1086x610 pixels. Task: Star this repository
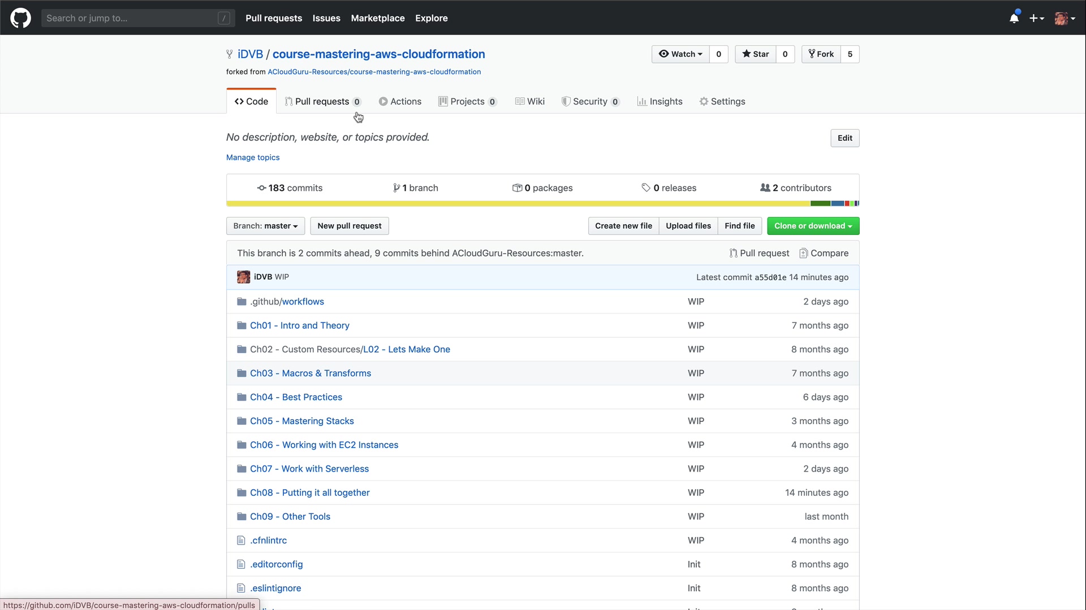(755, 54)
